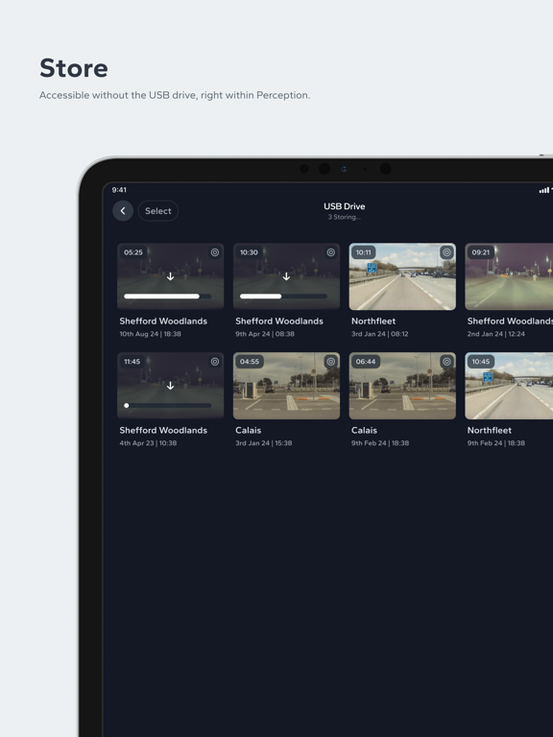Click the Northfleet title dated 3rd Jan 24

coord(373,321)
